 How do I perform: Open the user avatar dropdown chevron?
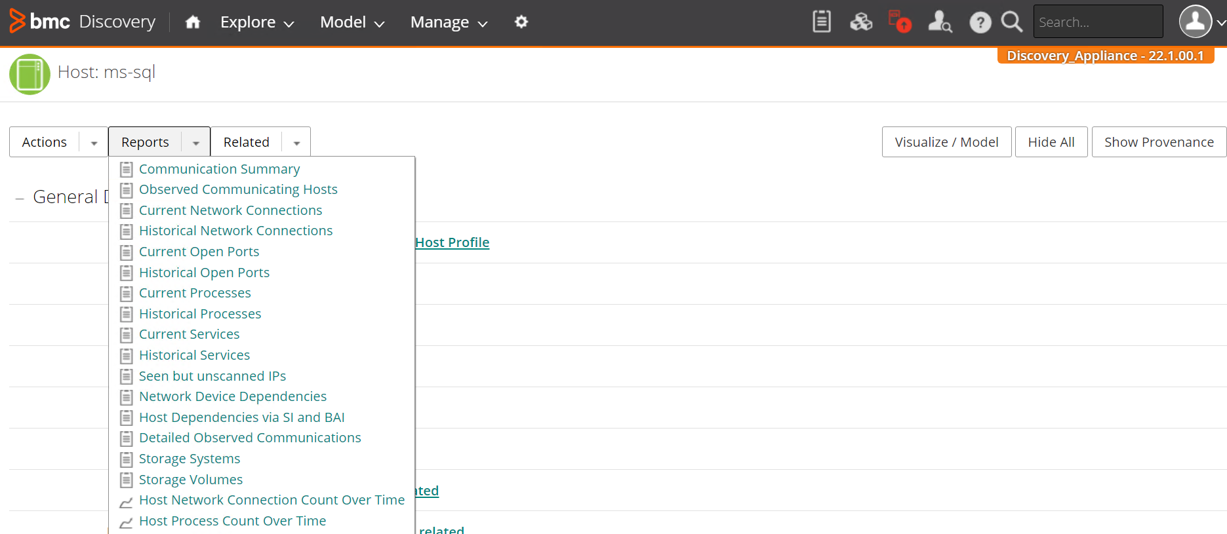[1220, 22]
